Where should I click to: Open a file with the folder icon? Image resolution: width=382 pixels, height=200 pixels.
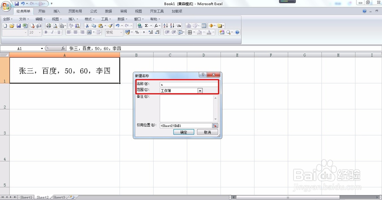click(12, 26)
